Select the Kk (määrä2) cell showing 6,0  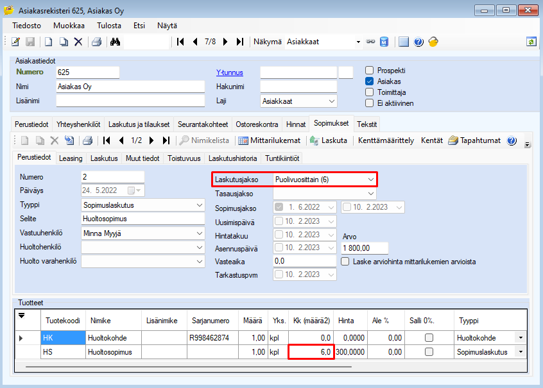coord(311,351)
